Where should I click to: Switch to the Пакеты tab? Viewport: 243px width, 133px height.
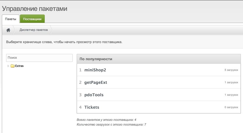click(11, 19)
